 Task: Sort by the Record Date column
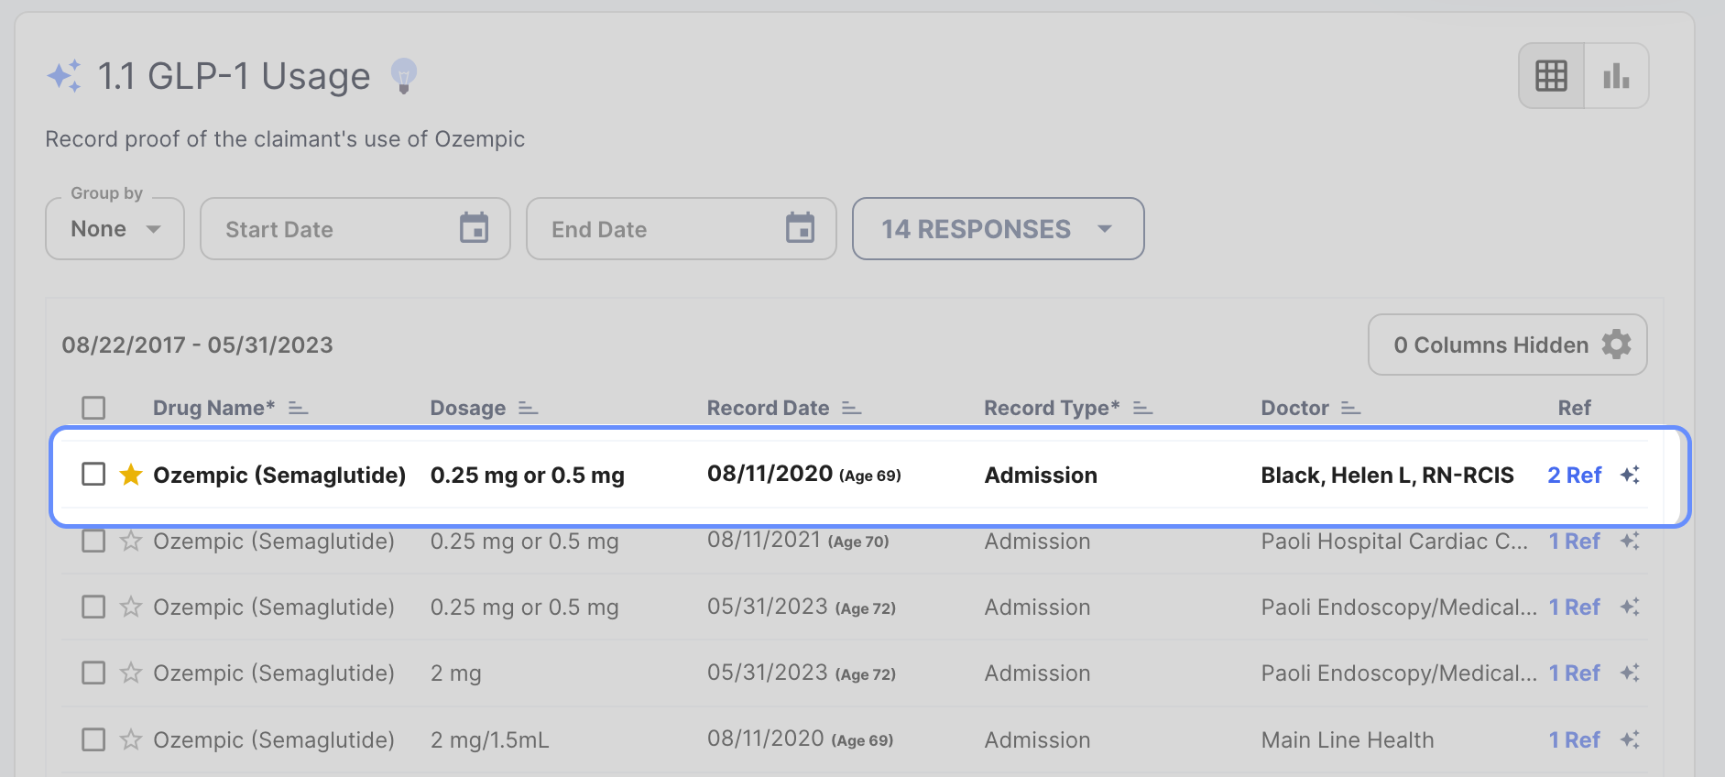click(x=851, y=408)
